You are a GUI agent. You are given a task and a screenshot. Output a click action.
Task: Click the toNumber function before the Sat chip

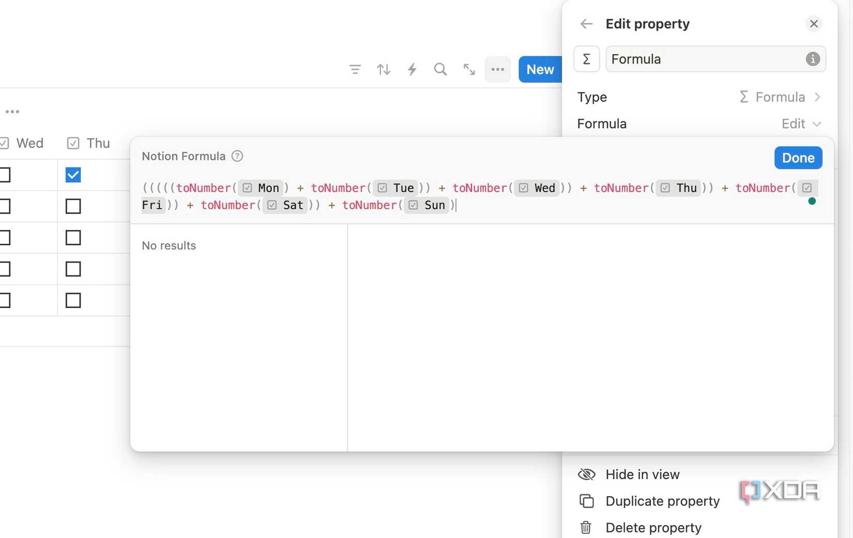(x=228, y=205)
